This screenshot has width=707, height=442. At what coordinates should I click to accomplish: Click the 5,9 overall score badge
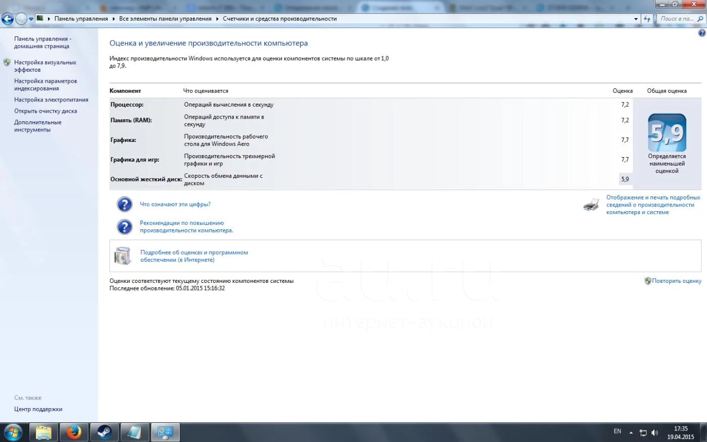pos(667,133)
